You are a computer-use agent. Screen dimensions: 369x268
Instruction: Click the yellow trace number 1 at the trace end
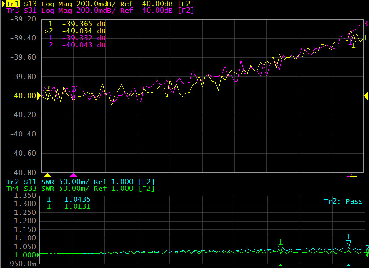click(x=365, y=38)
